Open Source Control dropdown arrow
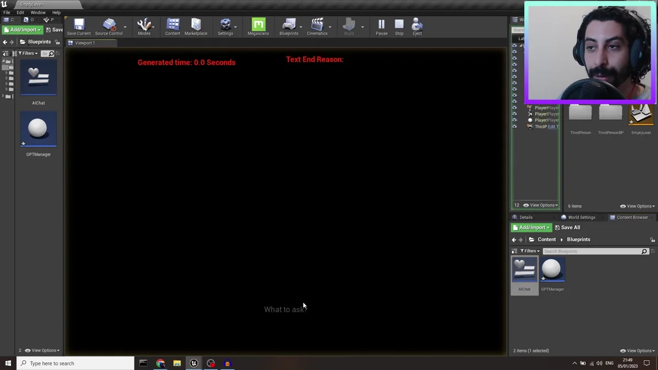658x370 pixels. (125, 27)
